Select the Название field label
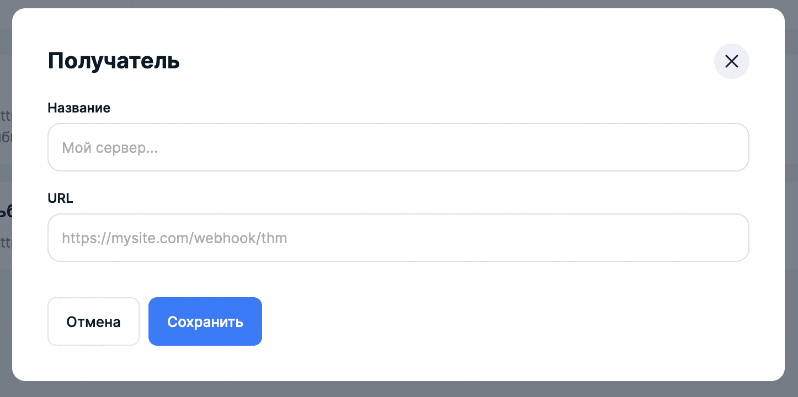798x397 pixels. click(x=79, y=108)
